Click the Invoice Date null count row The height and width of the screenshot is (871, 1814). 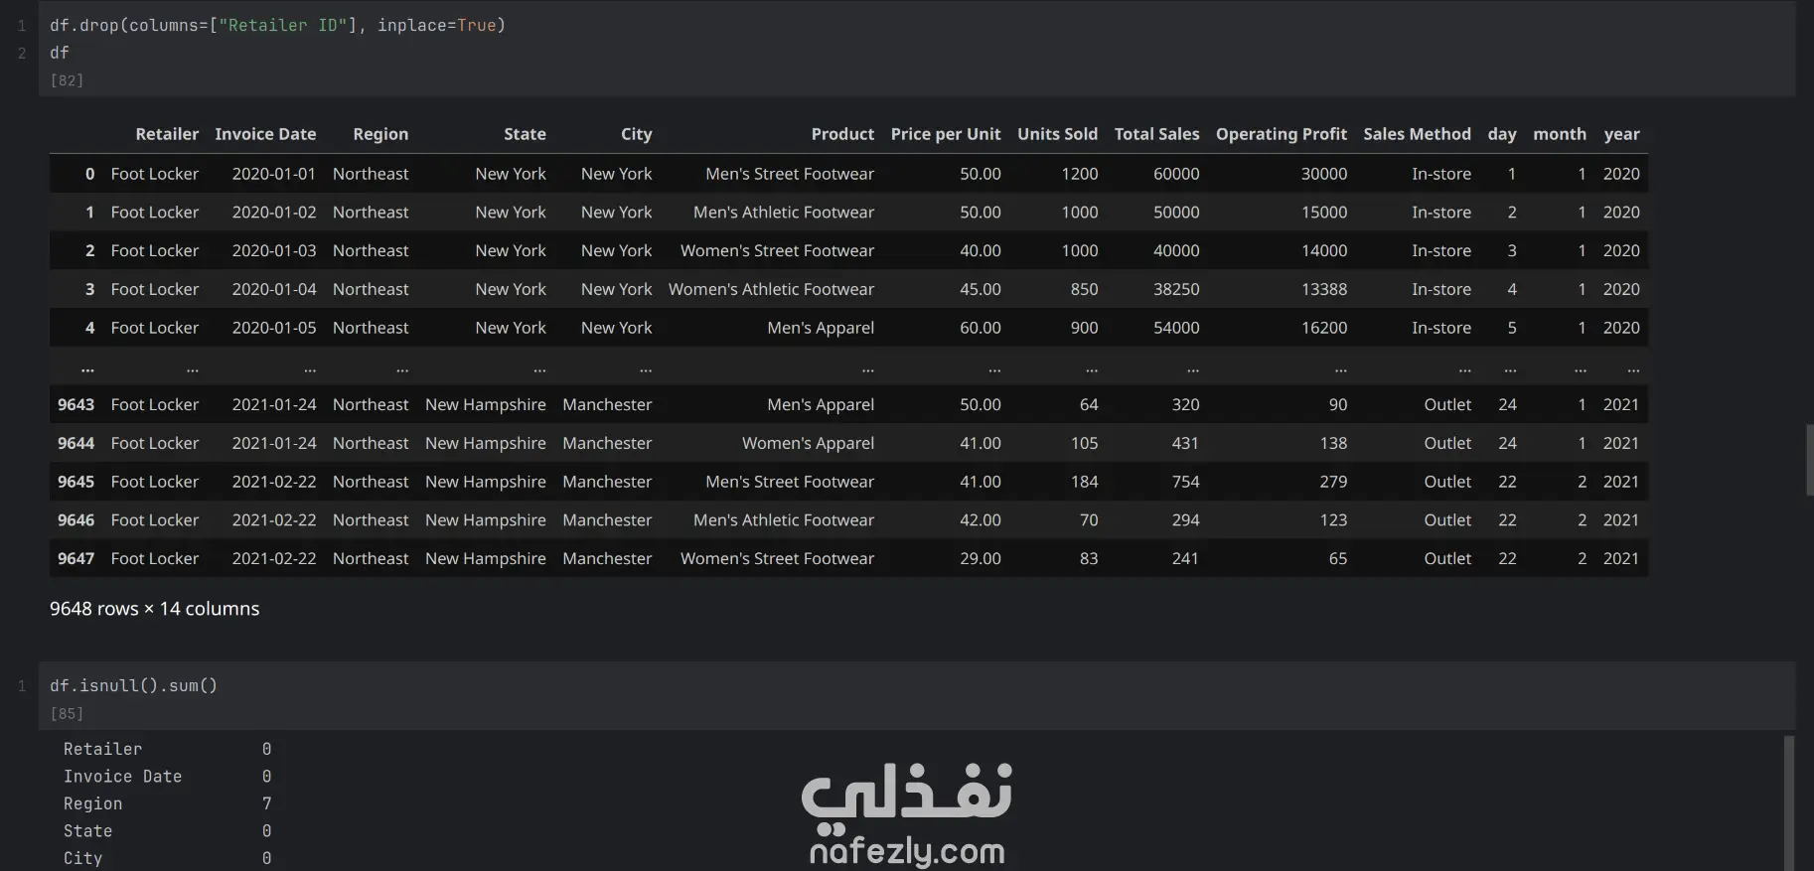coord(167,777)
